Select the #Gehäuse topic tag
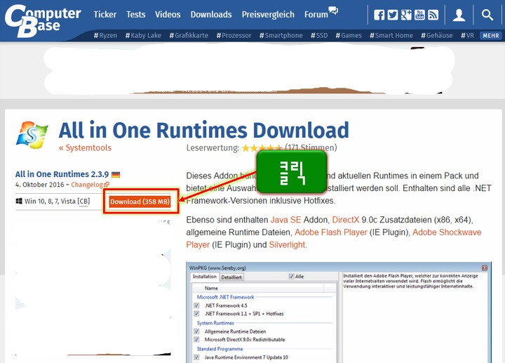Viewport: 505px width, 363px height. (x=437, y=36)
